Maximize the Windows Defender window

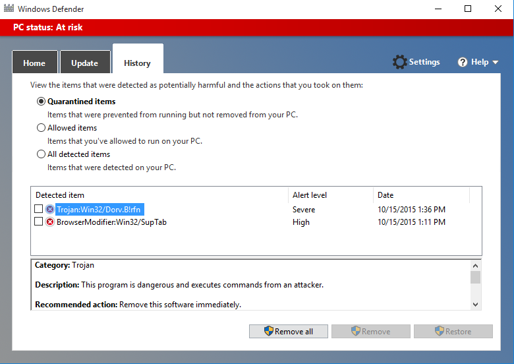(x=468, y=9)
